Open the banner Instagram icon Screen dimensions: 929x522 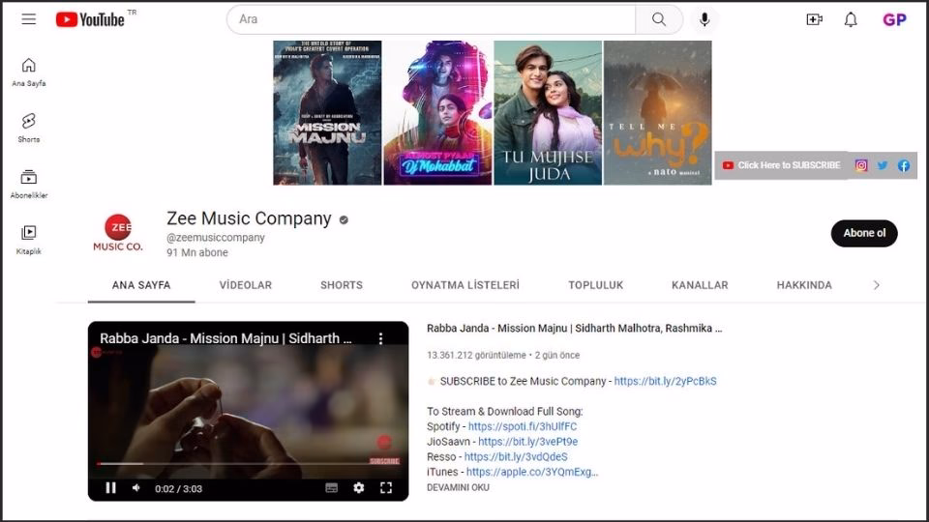click(x=861, y=165)
